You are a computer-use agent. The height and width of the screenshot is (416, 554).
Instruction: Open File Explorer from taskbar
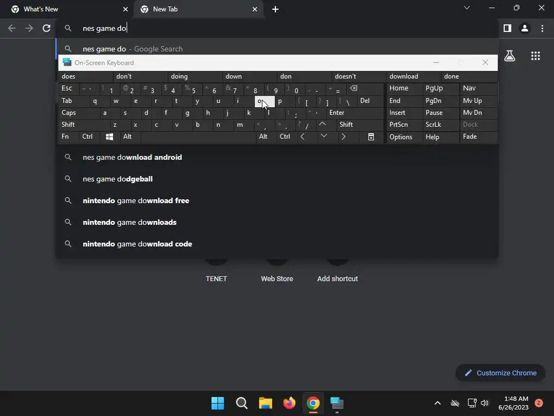266,403
